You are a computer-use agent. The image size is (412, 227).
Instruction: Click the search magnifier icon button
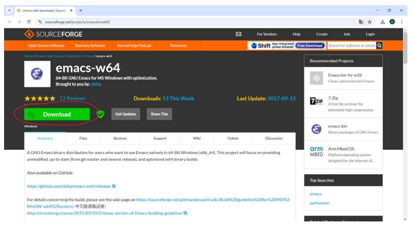[x=379, y=45]
